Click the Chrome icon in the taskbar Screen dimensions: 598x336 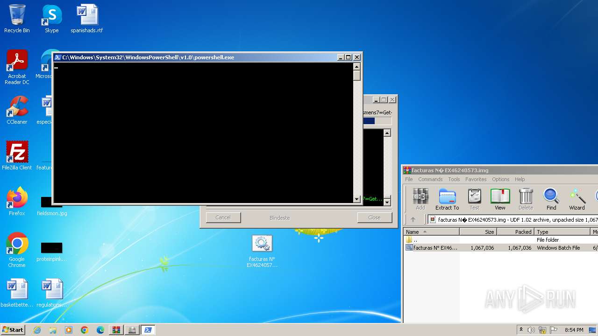(85, 330)
